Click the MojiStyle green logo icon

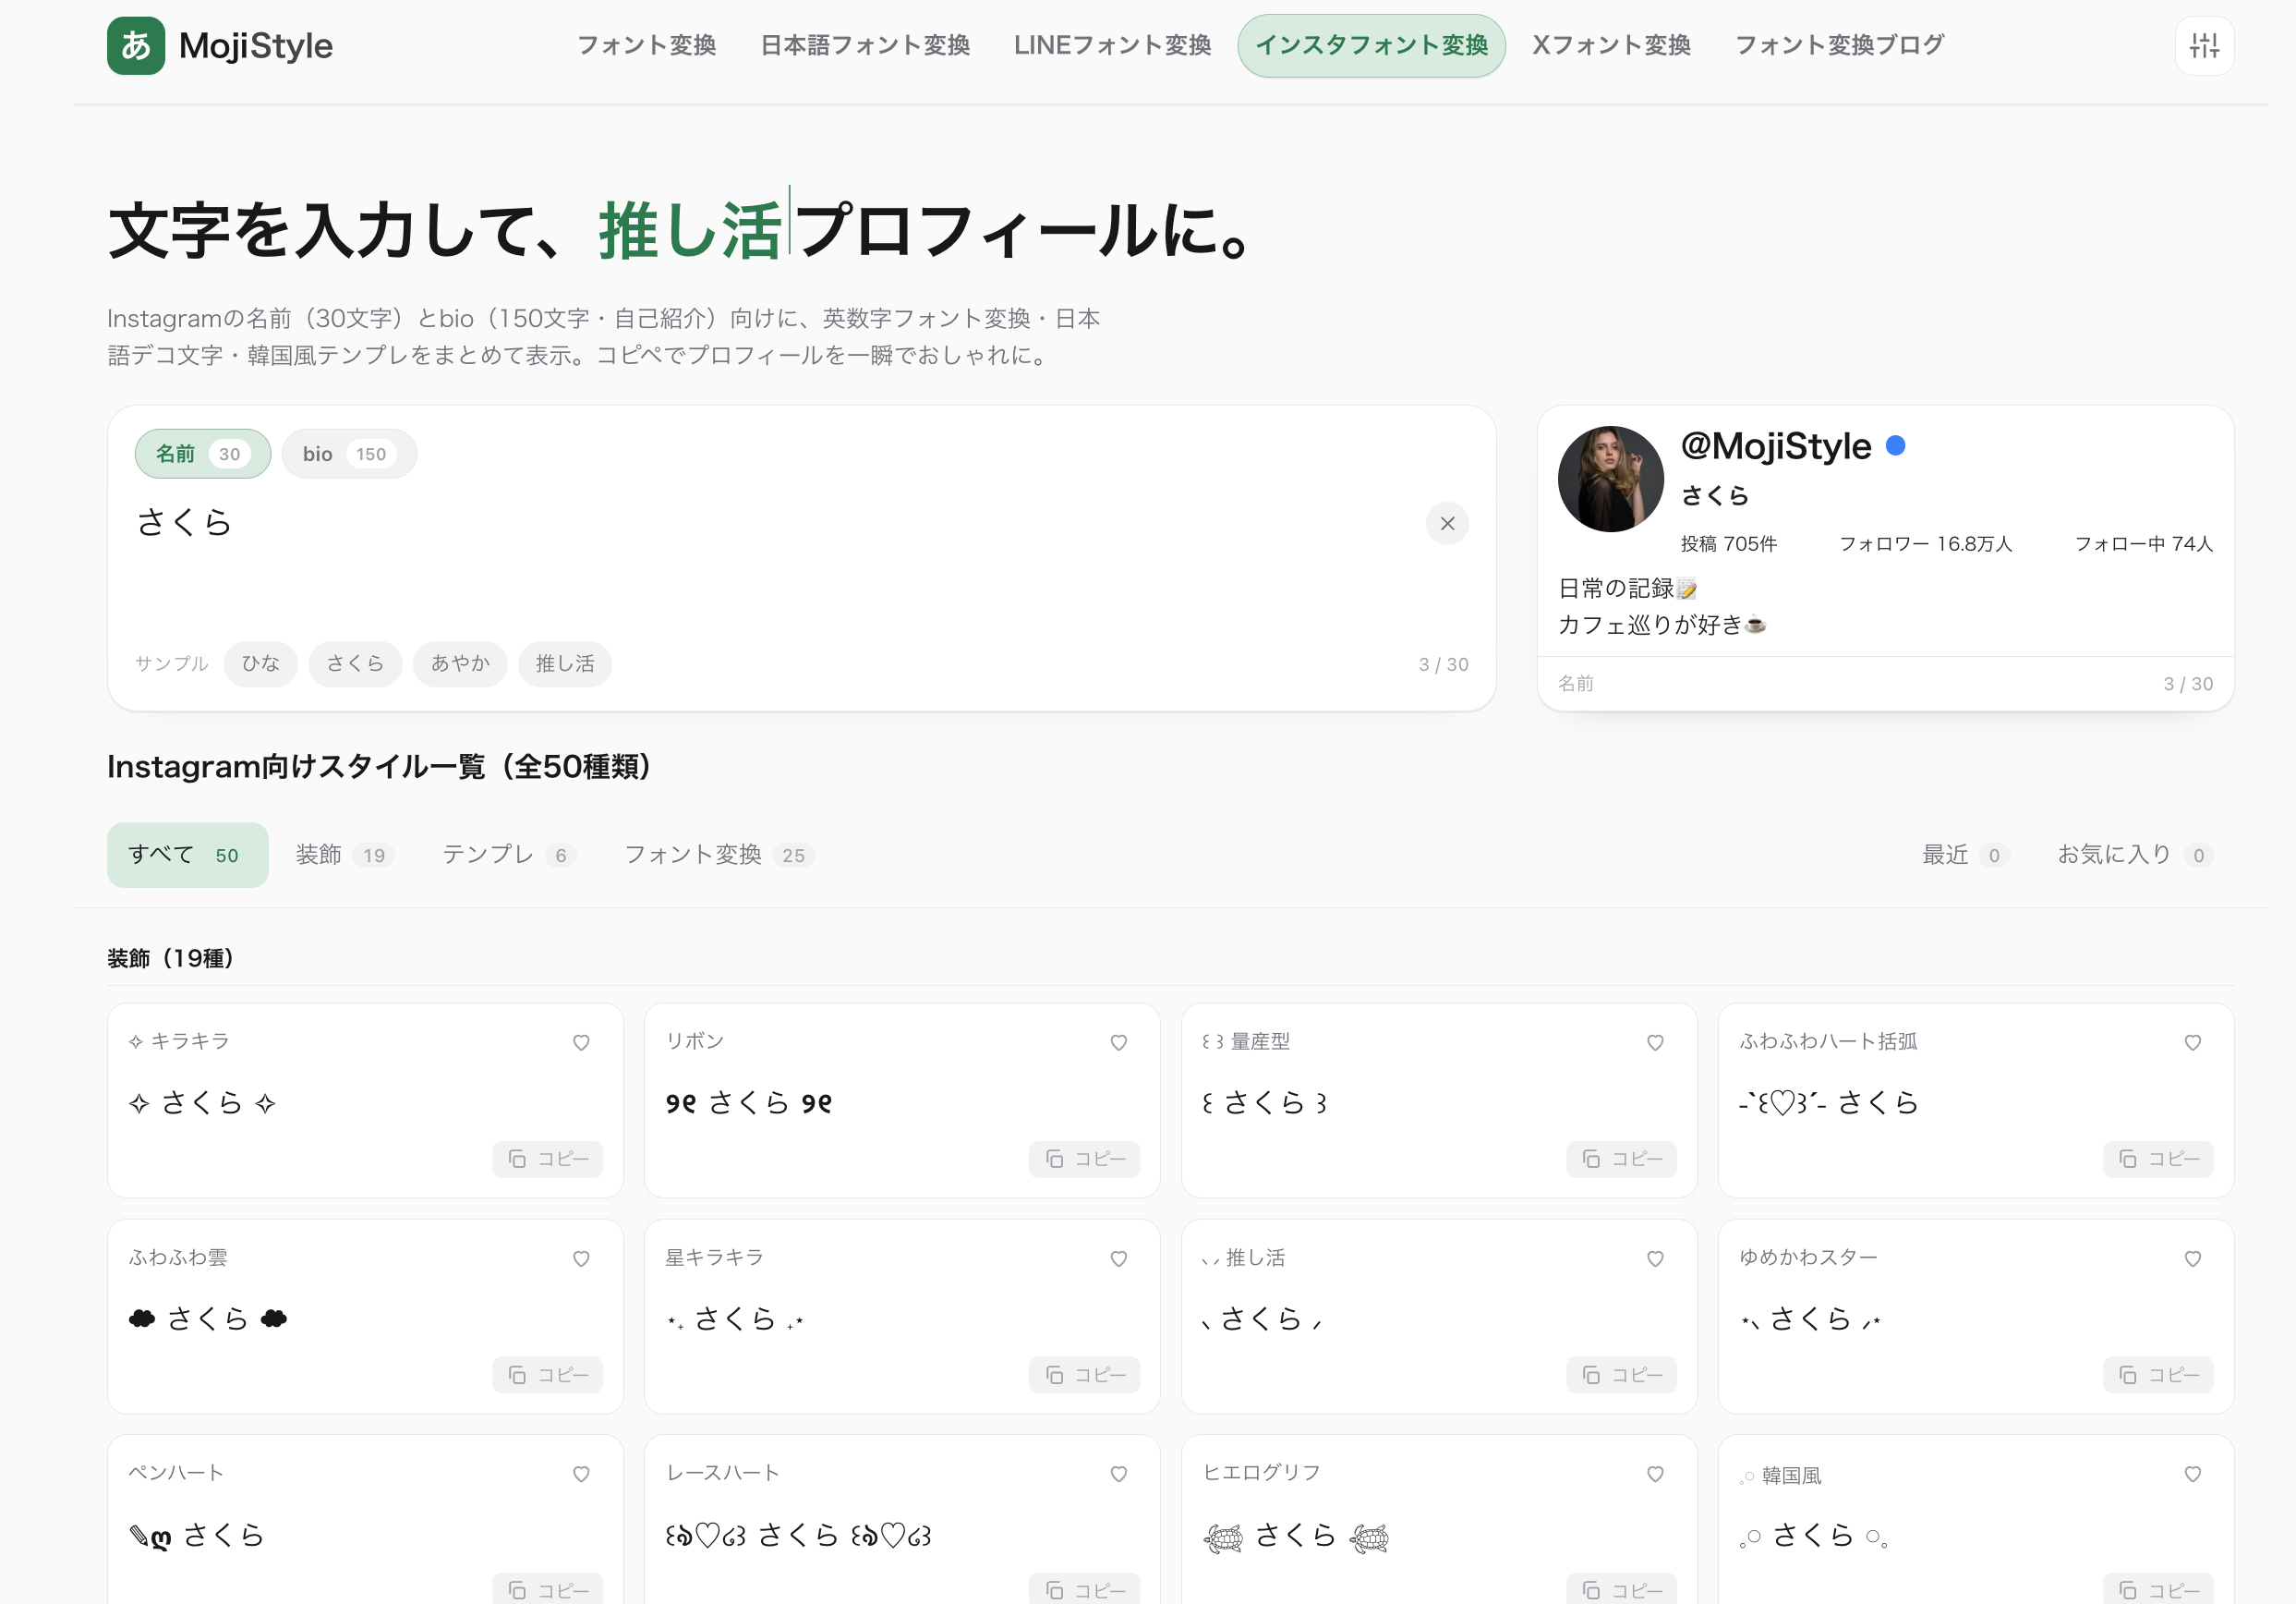136,45
